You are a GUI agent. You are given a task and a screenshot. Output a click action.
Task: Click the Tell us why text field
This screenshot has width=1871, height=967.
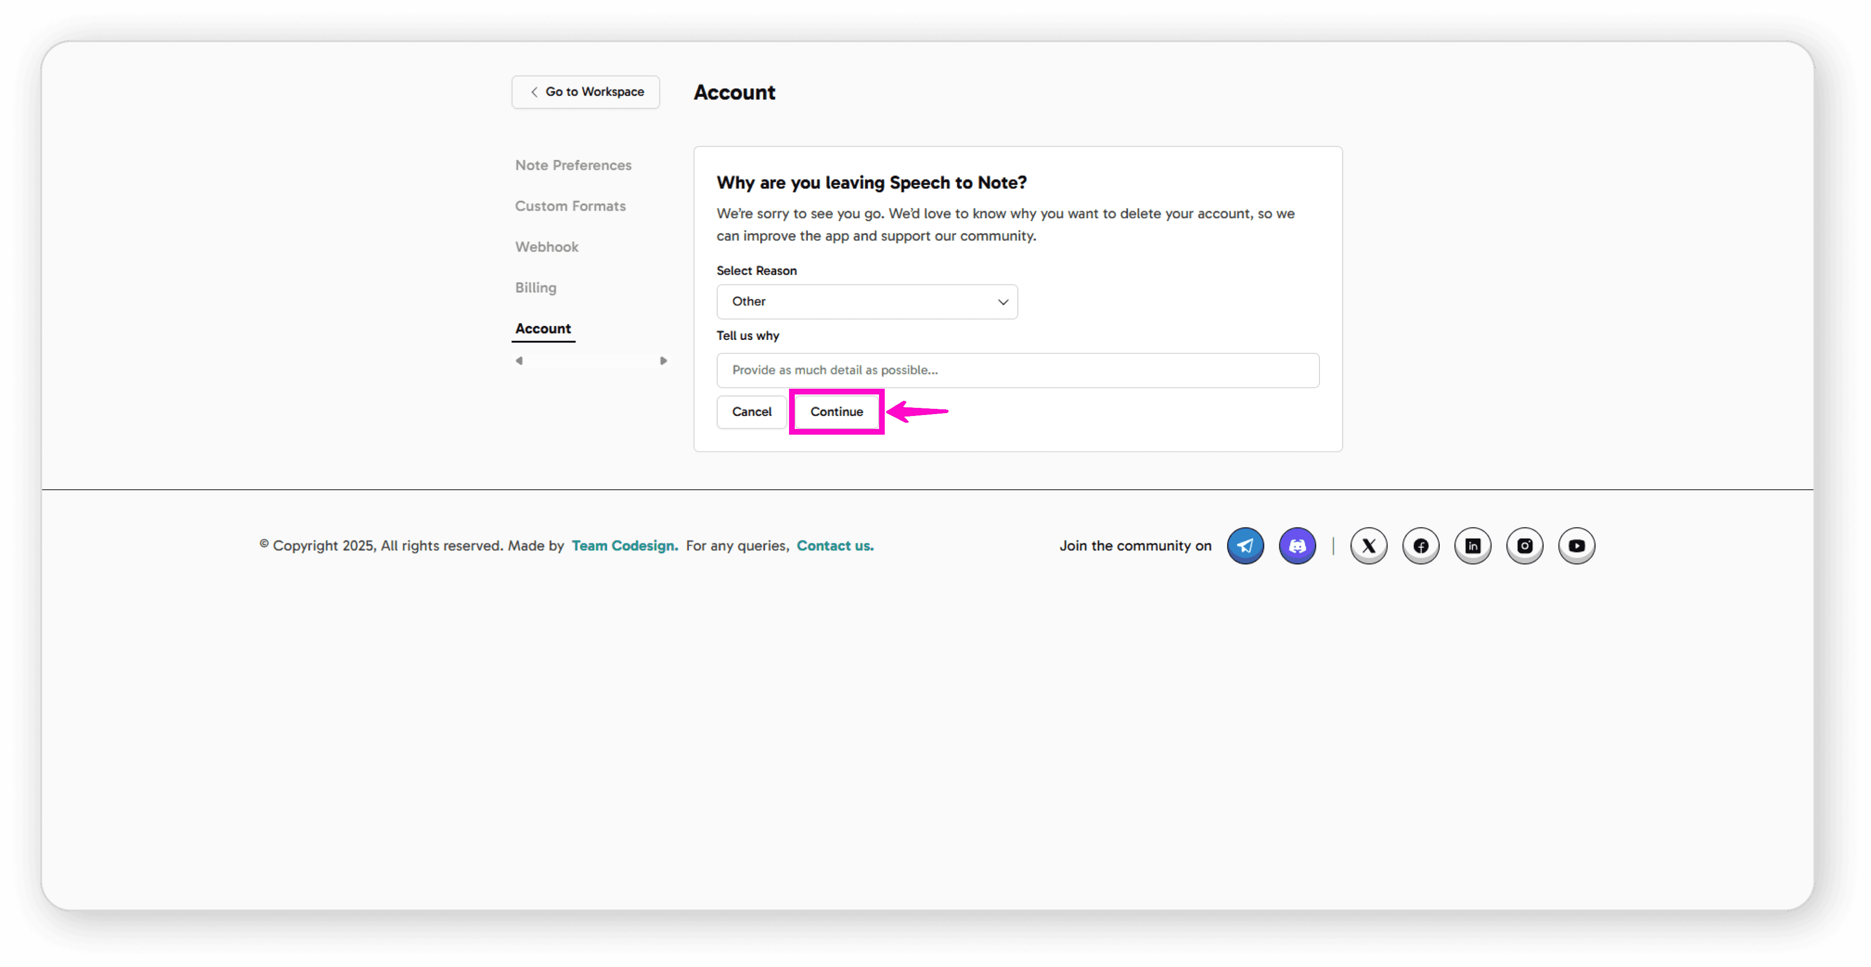1017,370
